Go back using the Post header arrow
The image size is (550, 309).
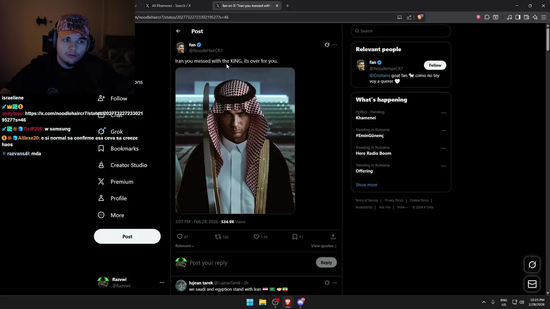[x=178, y=31]
